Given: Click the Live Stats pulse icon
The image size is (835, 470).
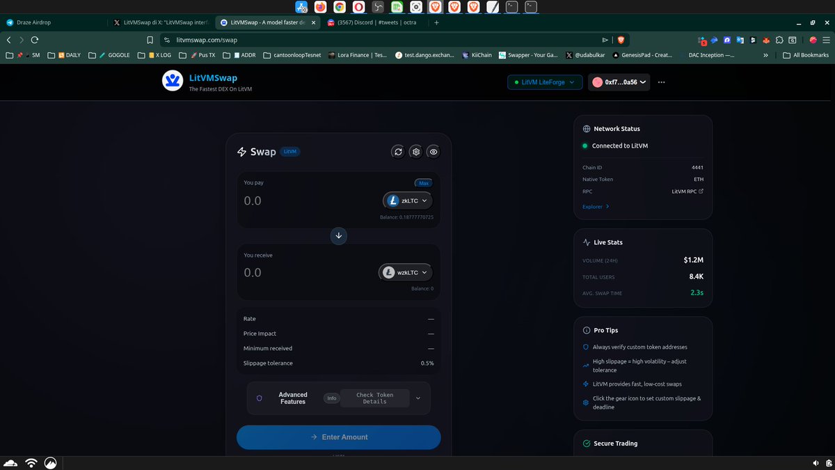Looking at the screenshot, I should [x=586, y=242].
